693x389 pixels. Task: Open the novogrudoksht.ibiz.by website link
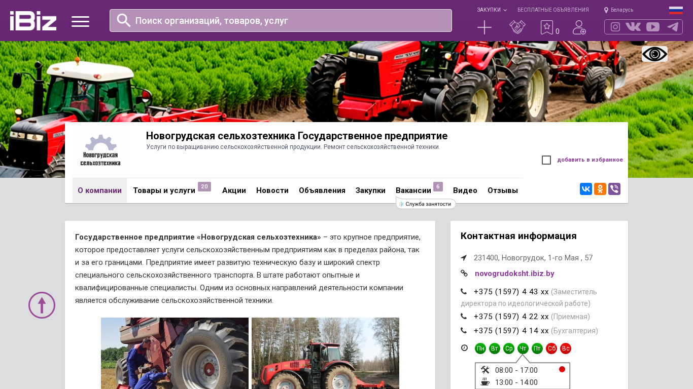point(514,274)
